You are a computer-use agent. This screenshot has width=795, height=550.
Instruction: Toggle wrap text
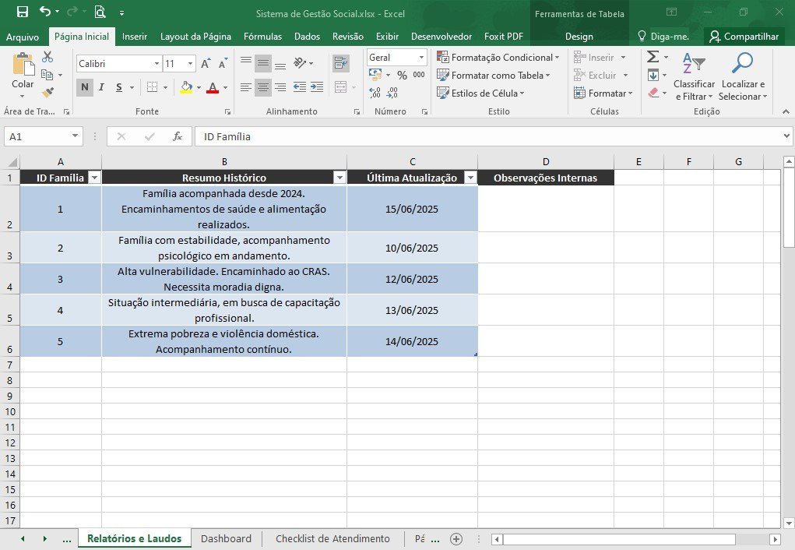(x=341, y=63)
